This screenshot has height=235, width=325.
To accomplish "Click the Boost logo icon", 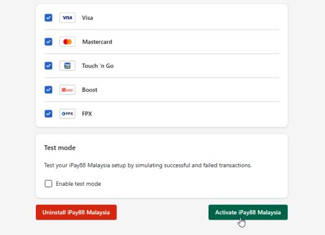I will [x=67, y=90].
